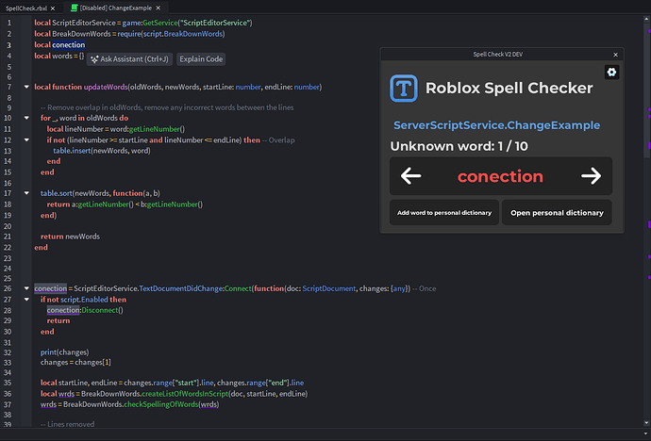
Task: Close the ChangeExample script tab
Action: click(x=159, y=8)
